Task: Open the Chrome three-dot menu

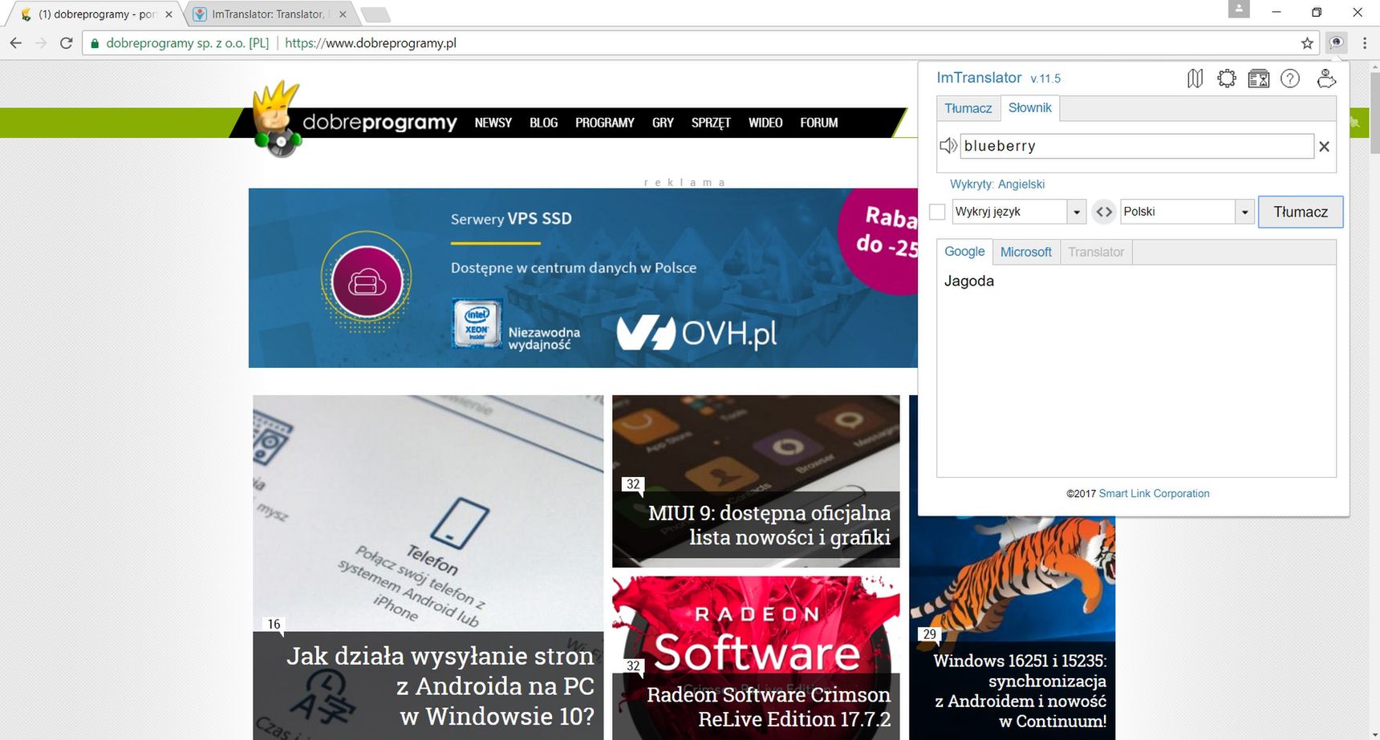Action: coord(1365,43)
